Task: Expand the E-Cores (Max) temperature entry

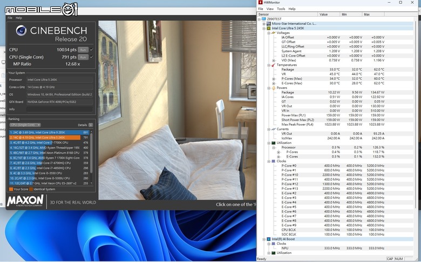Action: 274,84
